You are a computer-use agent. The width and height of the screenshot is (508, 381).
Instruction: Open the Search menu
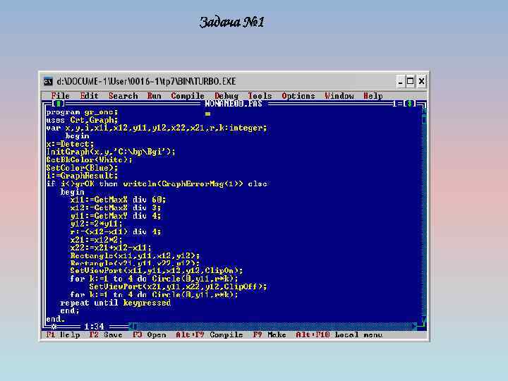[x=123, y=96]
